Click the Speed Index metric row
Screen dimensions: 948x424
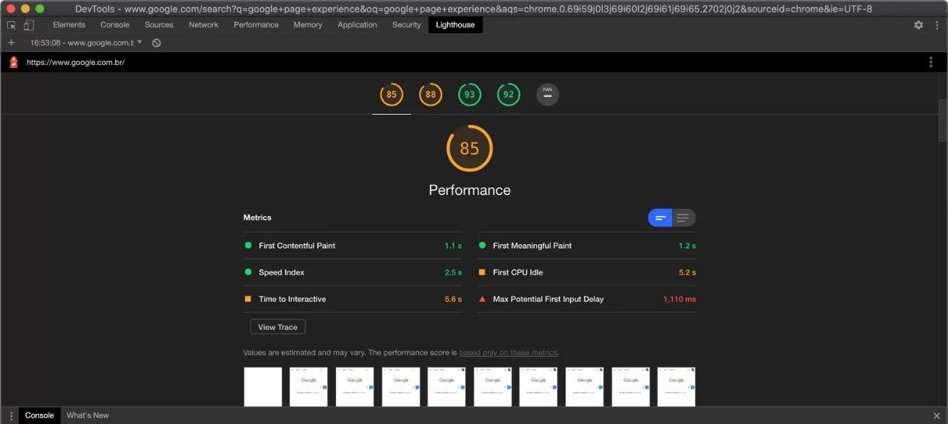[x=353, y=272]
